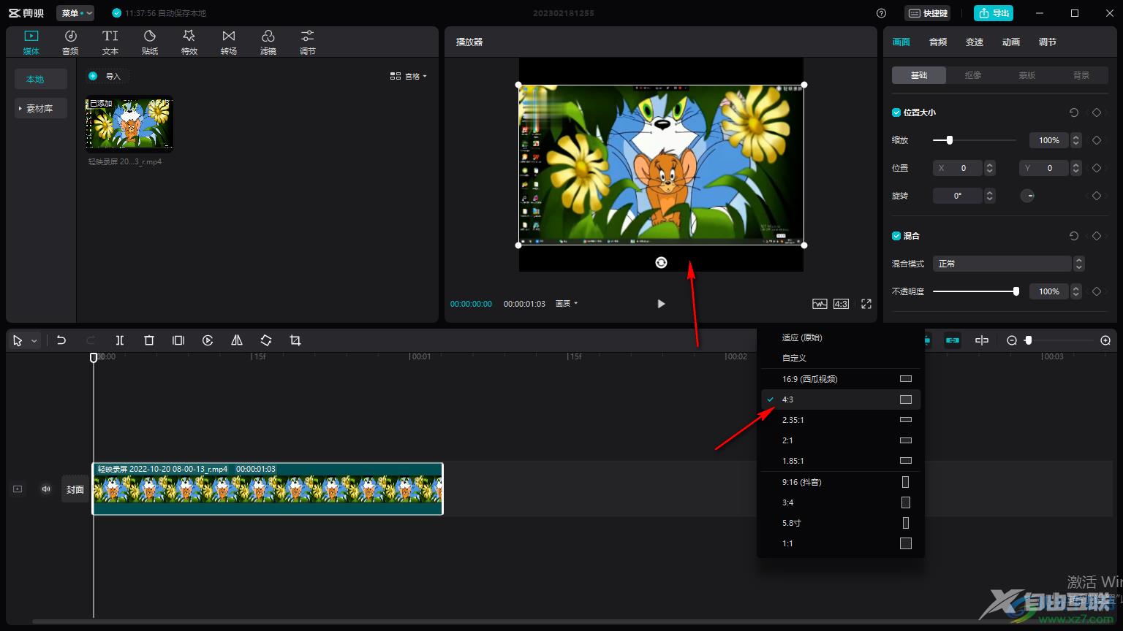The width and height of the screenshot is (1123, 631).
Task: Switch to the 抠像 sub-tab
Action: (973, 75)
